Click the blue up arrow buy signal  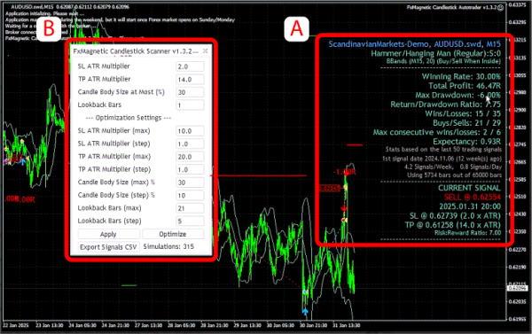(305, 311)
